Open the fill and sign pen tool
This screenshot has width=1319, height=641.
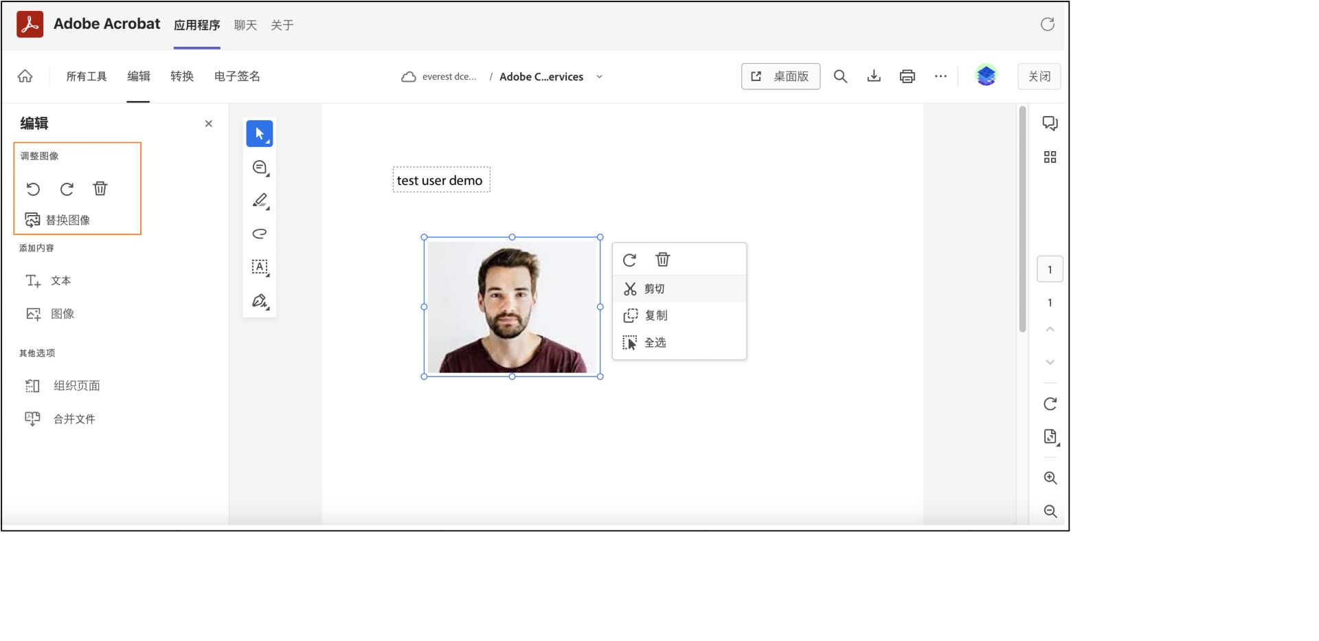click(x=260, y=300)
